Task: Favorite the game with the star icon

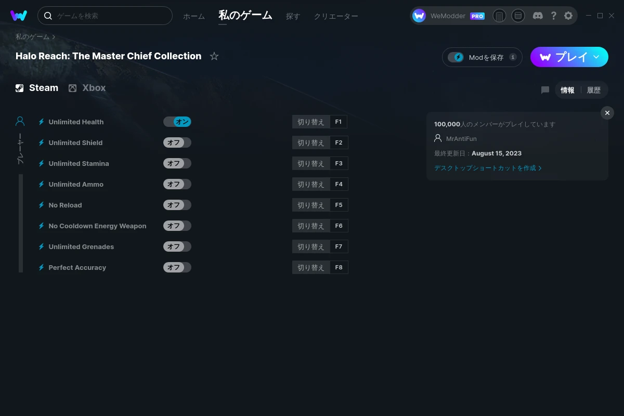Action: (214, 56)
